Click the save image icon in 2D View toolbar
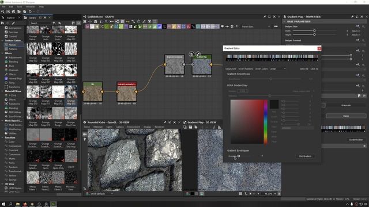The image size is (369, 207). click(190, 127)
